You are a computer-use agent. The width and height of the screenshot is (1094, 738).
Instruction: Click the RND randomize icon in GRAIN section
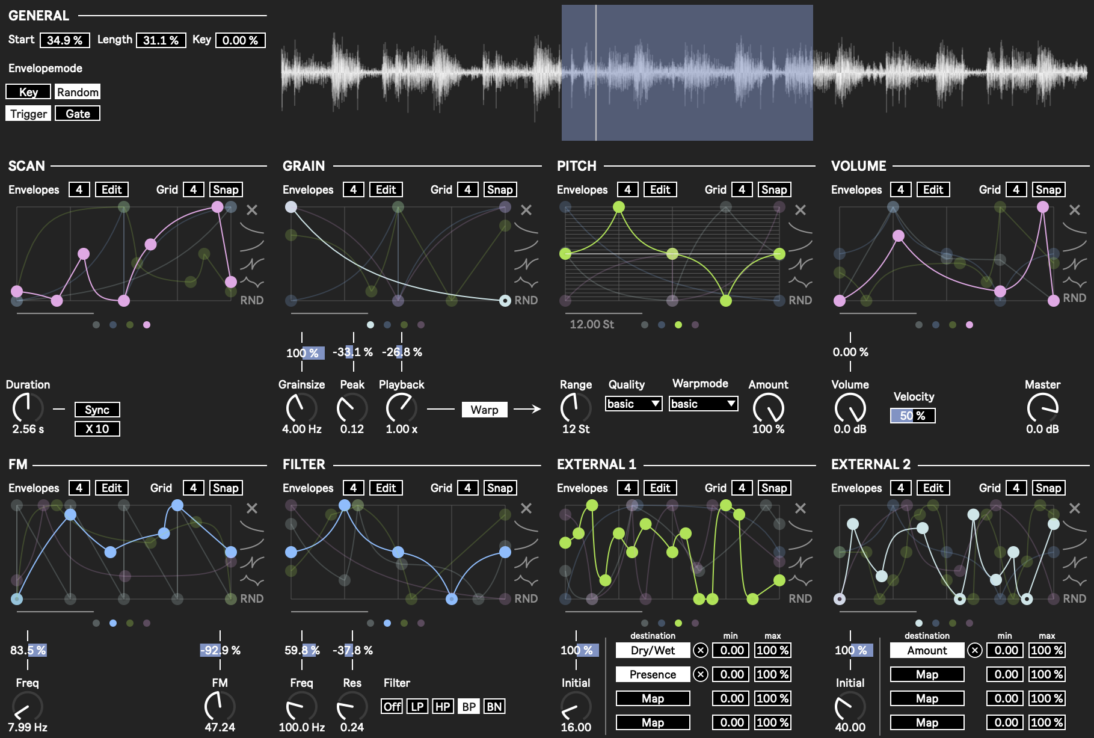click(x=526, y=300)
